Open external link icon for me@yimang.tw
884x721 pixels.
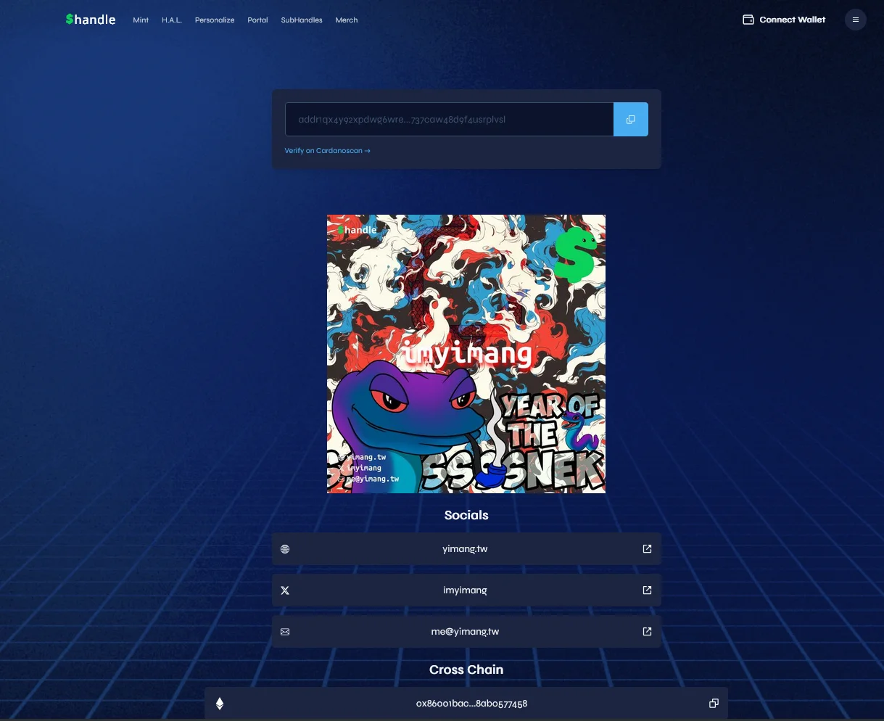click(x=647, y=632)
